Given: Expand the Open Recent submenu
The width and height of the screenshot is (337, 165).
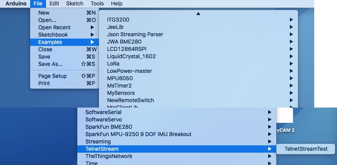Looking at the screenshot, I should 54,27.
